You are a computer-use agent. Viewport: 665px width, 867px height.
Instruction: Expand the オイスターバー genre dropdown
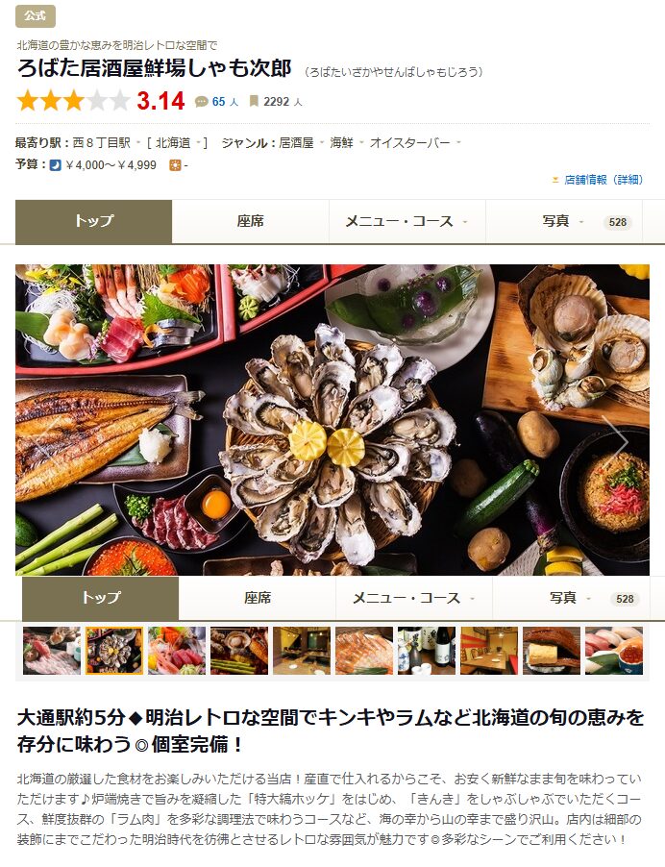pyautogui.click(x=458, y=143)
